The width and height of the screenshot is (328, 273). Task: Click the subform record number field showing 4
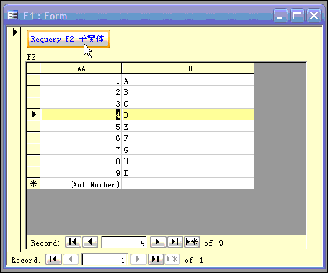click(124, 243)
